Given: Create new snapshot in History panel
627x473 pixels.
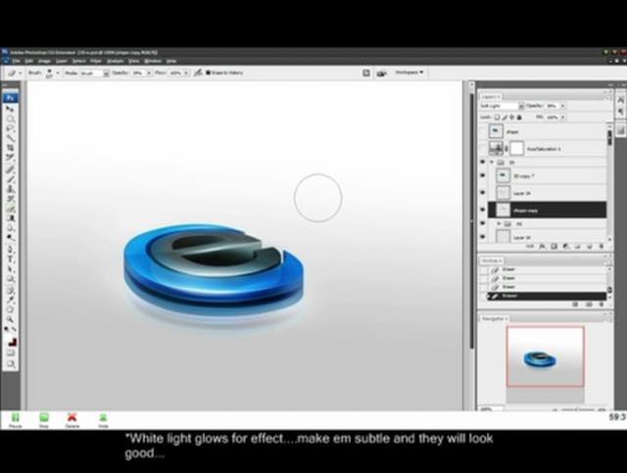Looking at the screenshot, I should click(x=589, y=305).
